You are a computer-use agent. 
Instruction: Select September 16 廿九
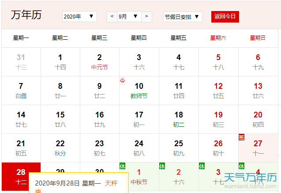(100, 119)
